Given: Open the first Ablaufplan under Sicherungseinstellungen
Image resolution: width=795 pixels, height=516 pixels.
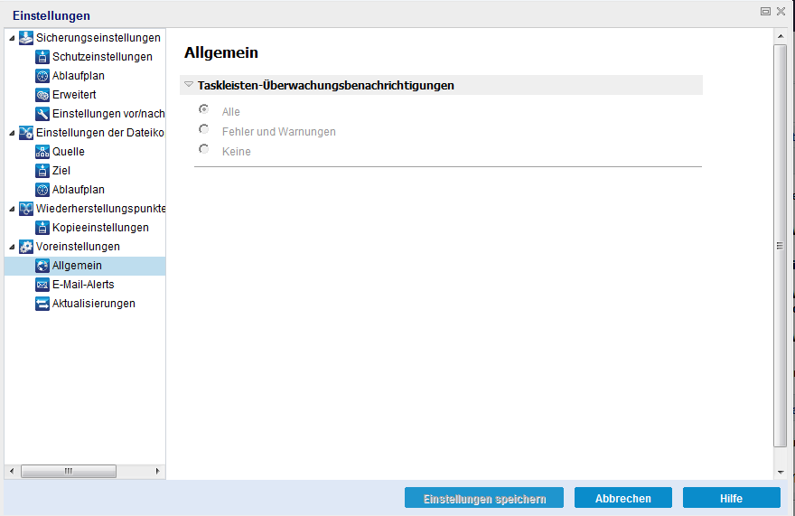Looking at the screenshot, I should click(78, 76).
